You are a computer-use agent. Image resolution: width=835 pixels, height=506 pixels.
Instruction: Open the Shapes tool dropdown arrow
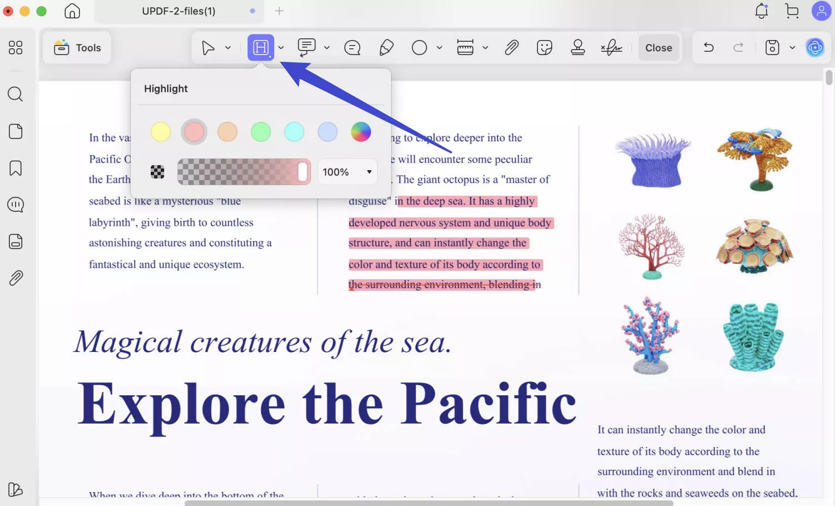pos(439,47)
